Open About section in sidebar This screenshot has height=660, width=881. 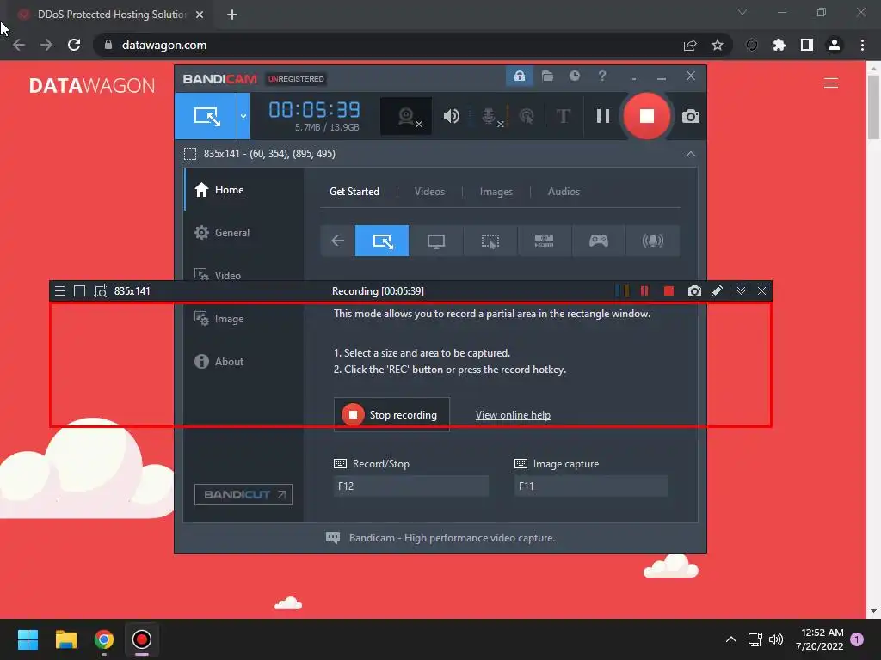[243, 362]
